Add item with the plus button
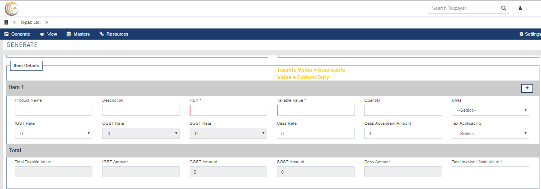The width and height of the screenshot is (541, 189). click(x=527, y=88)
